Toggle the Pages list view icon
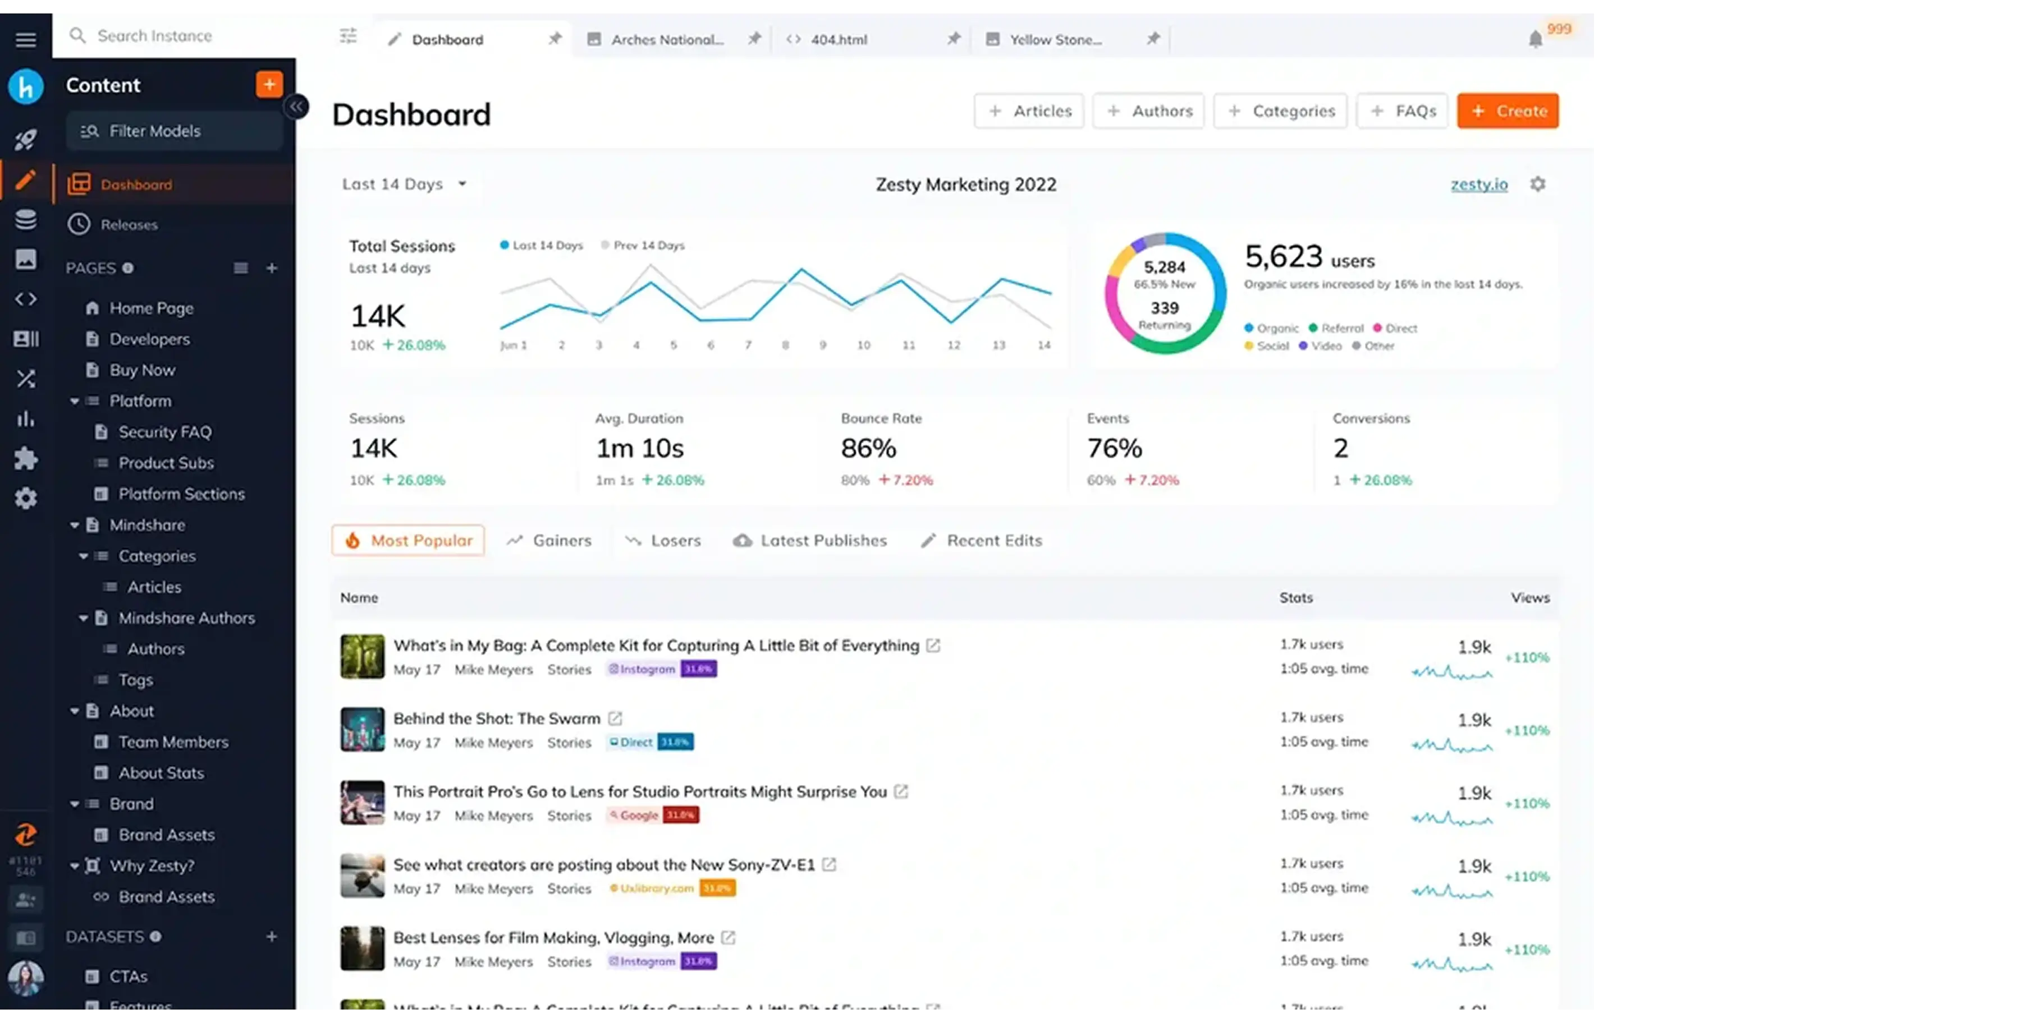2034x1023 pixels. (x=240, y=268)
